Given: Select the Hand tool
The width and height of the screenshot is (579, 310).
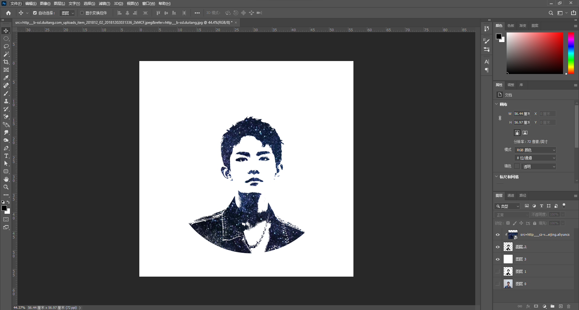Looking at the screenshot, I should (6, 179).
